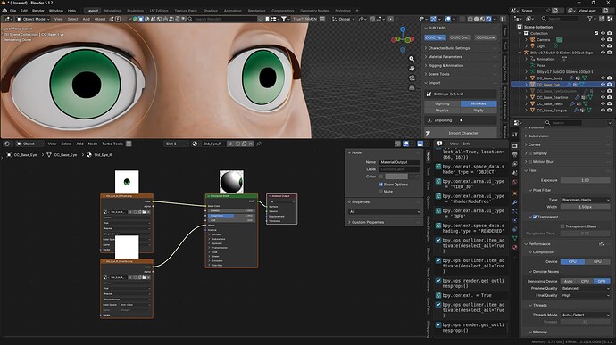Viewport: 616px width, 345px height.
Task: Click the Blender logo menu icon
Action: coord(4,11)
